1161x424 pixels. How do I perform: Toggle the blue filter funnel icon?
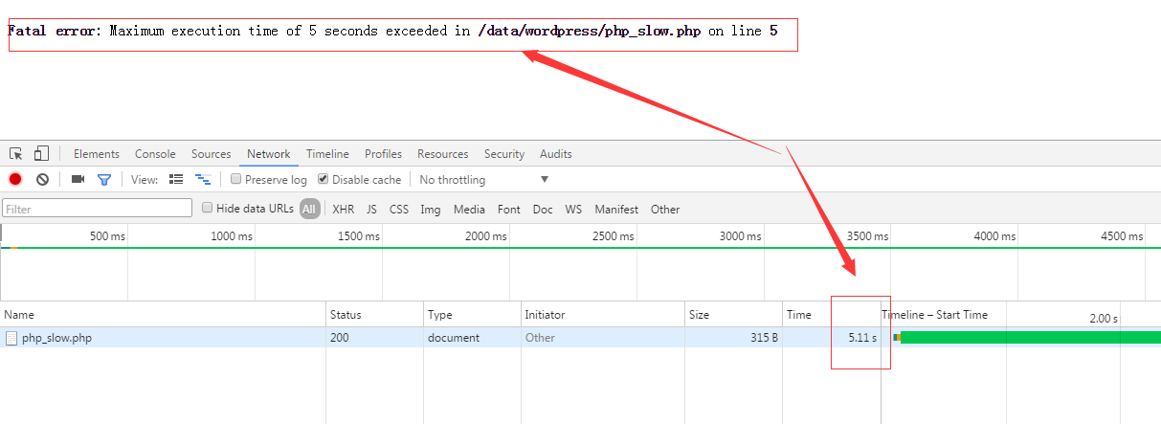pyautogui.click(x=104, y=180)
